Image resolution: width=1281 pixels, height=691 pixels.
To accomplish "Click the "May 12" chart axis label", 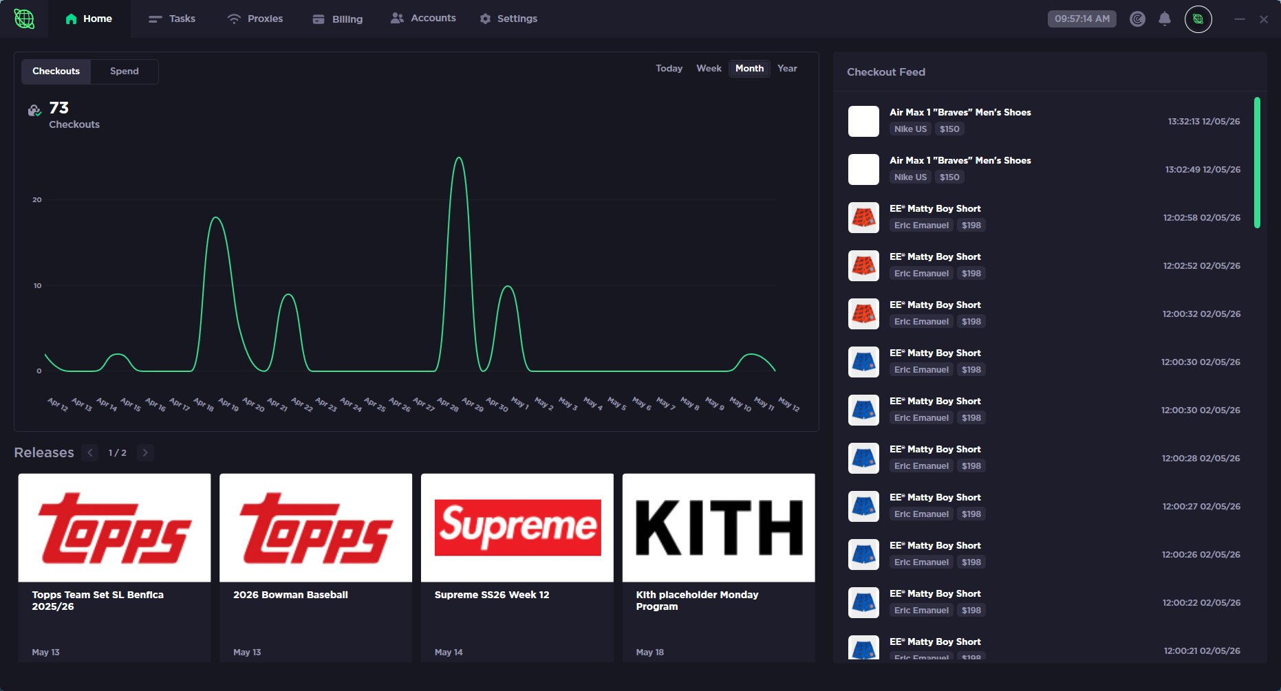I will point(789,404).
